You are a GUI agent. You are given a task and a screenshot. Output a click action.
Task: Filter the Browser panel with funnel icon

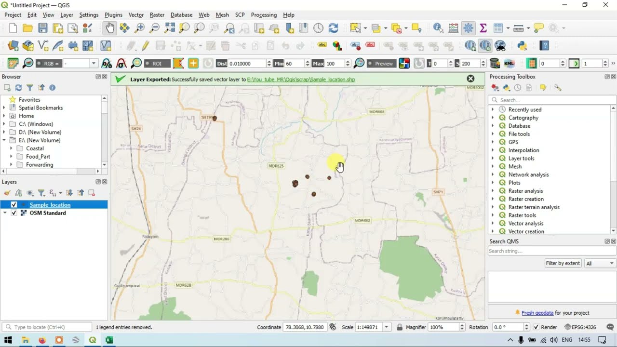30,88
